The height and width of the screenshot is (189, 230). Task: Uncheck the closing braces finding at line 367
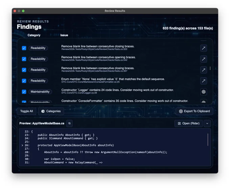[24, 70]
